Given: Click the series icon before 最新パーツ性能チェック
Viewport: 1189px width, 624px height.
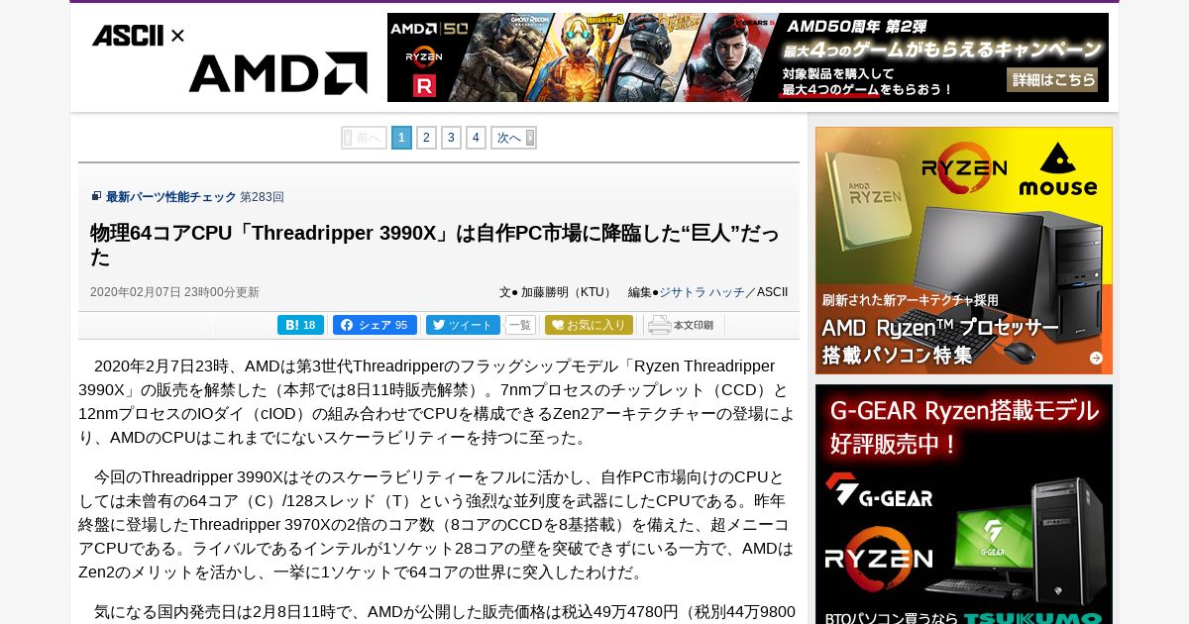Looking at the screenshot, I should (96, 196).
